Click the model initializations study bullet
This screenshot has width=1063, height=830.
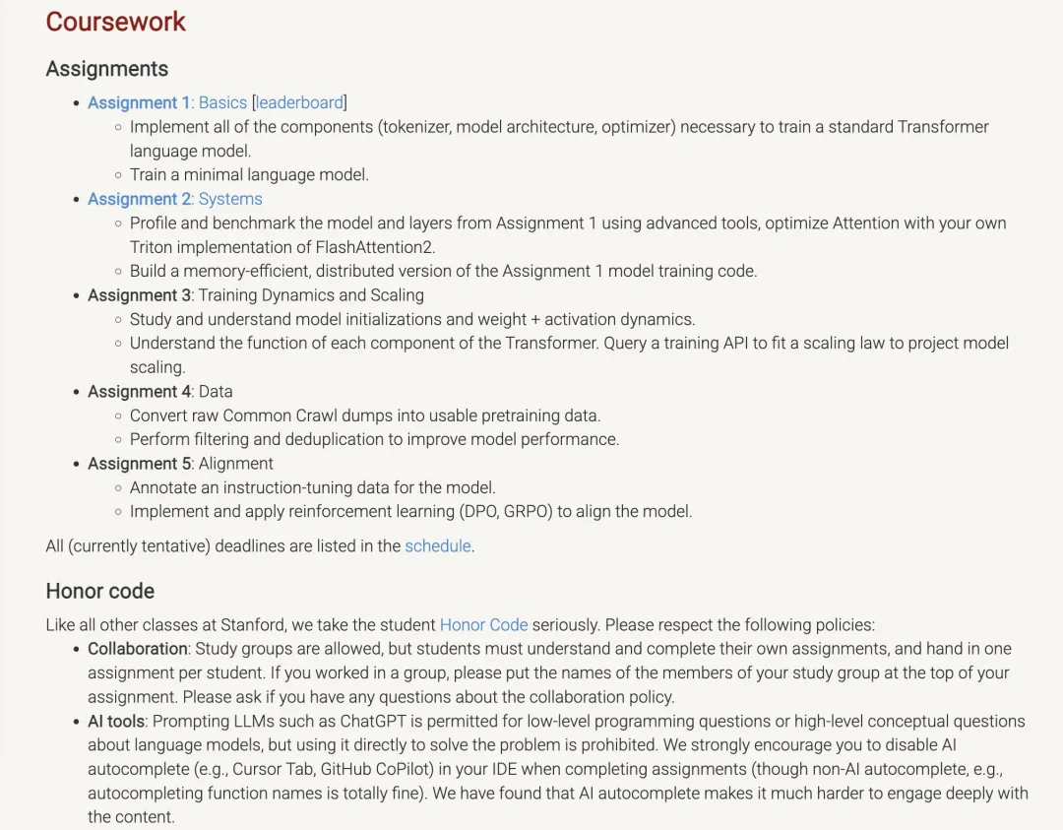[412, 319]
